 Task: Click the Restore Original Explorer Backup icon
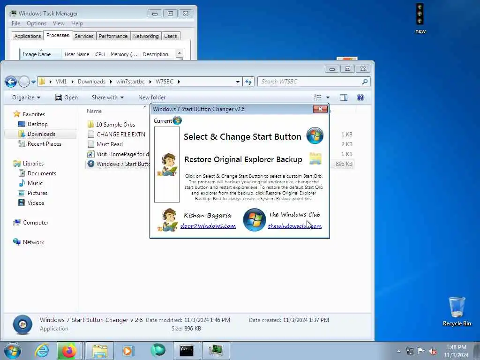(x=315, y=158)
